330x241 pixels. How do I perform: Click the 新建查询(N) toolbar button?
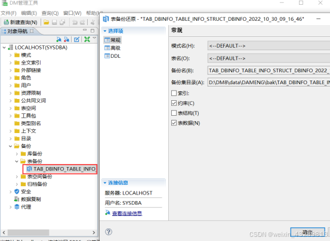pos(21,22)
